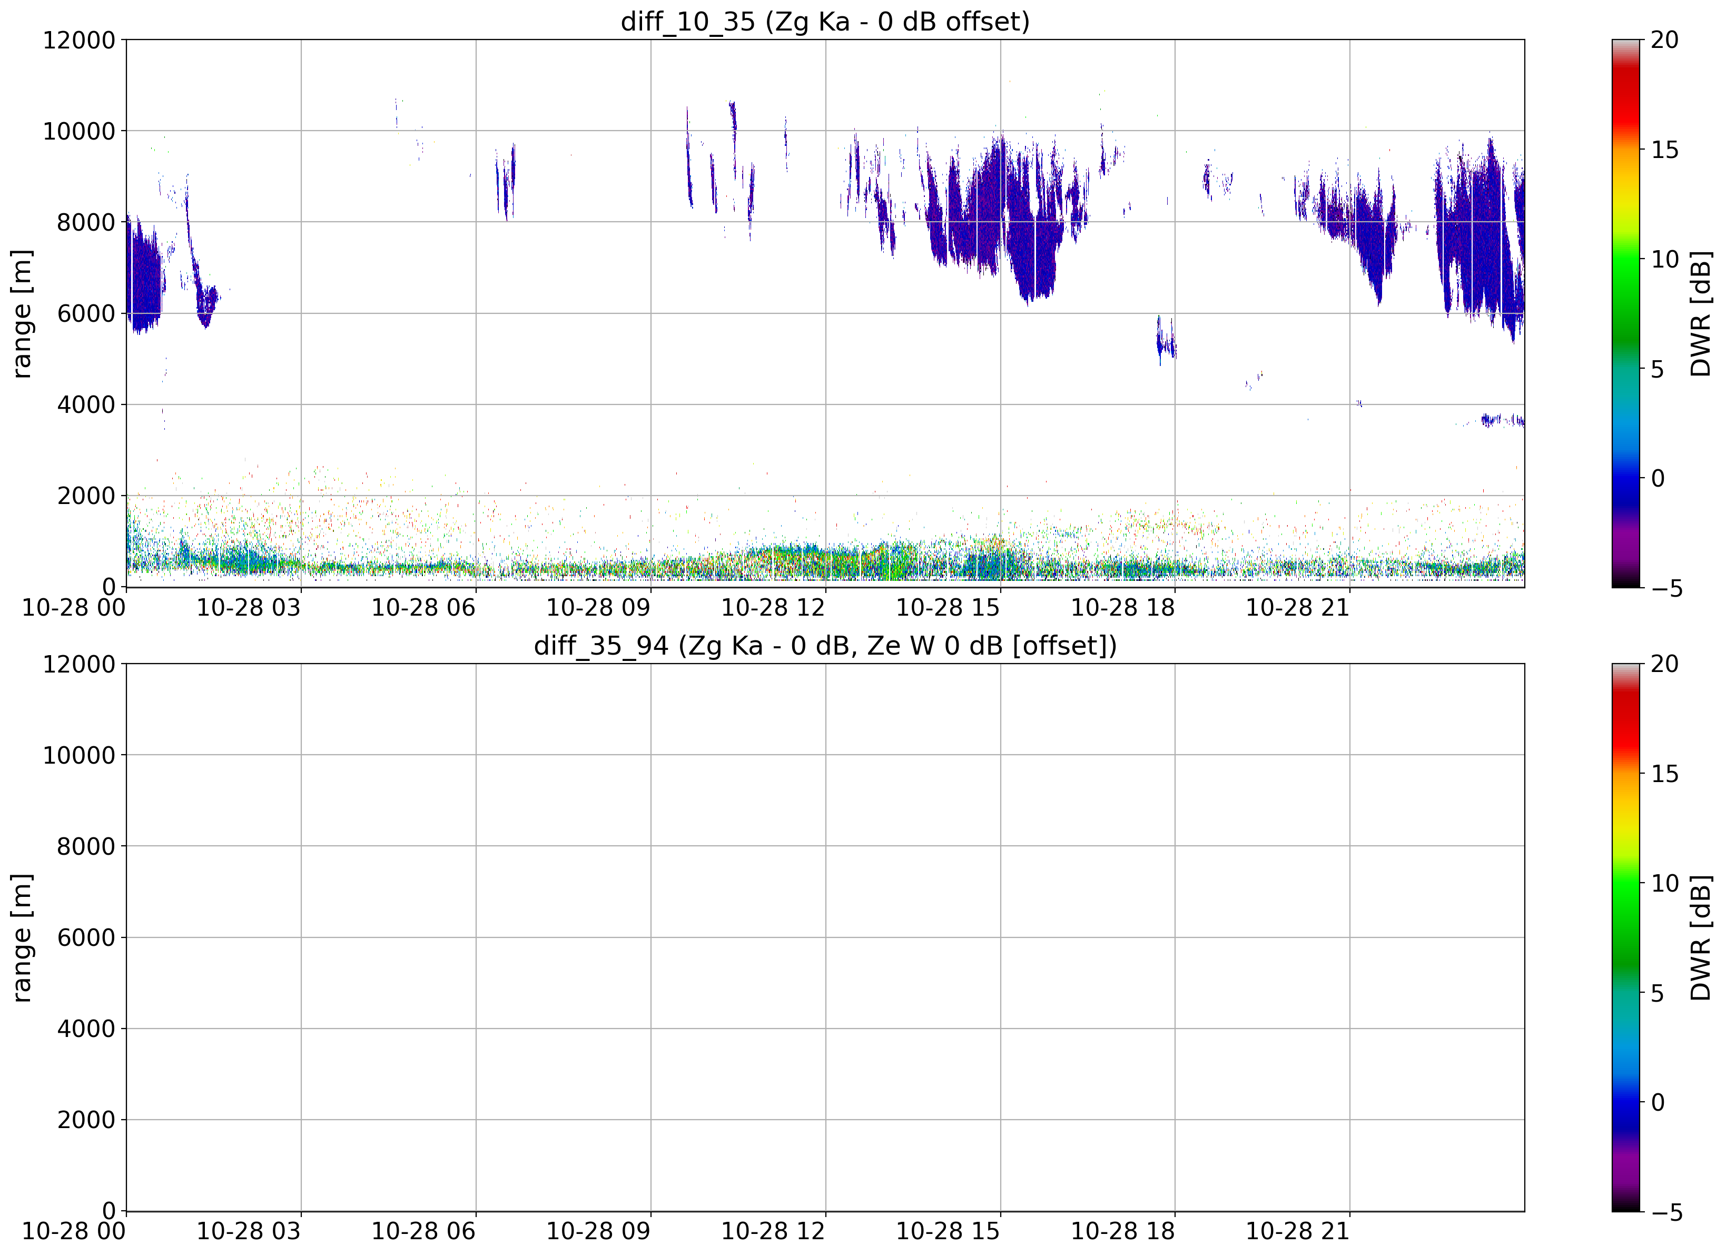The height and width of the screenshot is (1255, 1726).
Task: Click the 5 tick on the diff_10_35 colorbar
Action: click(1658, 368)
